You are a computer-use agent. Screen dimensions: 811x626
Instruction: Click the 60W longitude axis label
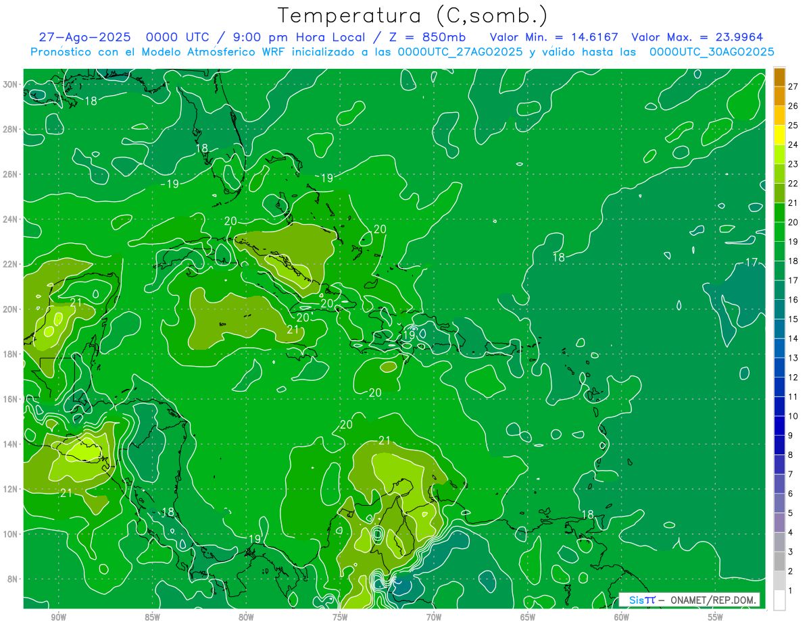(x=622, y=617)
